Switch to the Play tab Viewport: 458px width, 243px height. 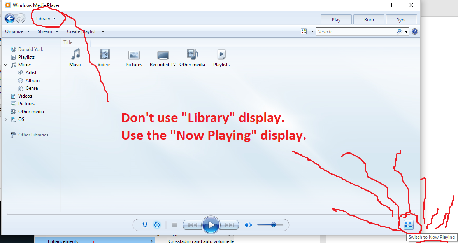336,19
